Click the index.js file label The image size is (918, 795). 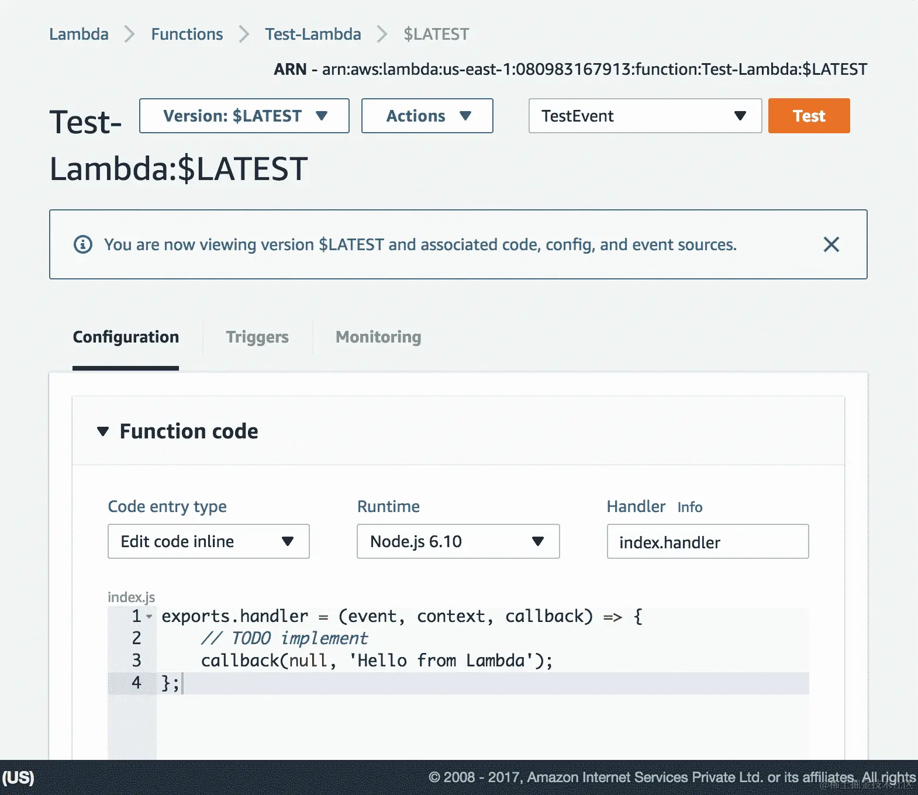point(131,597)
